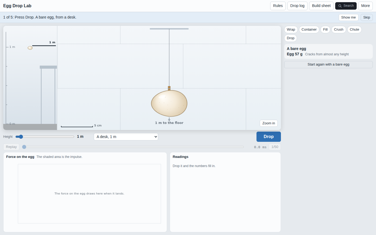
Task: Click the Height slider handle
Action: pyautogui.click(x=21, y=137)
